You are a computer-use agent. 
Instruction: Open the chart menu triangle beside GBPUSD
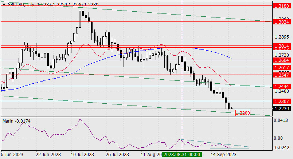4,5
